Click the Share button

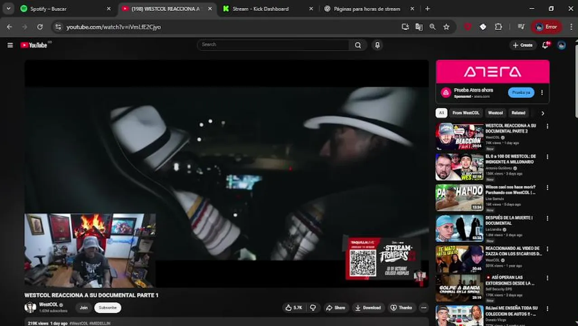point(336,307)
